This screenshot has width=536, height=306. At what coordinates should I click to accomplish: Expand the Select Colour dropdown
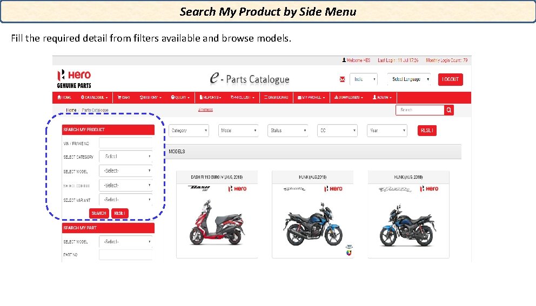tap(126, 186)
